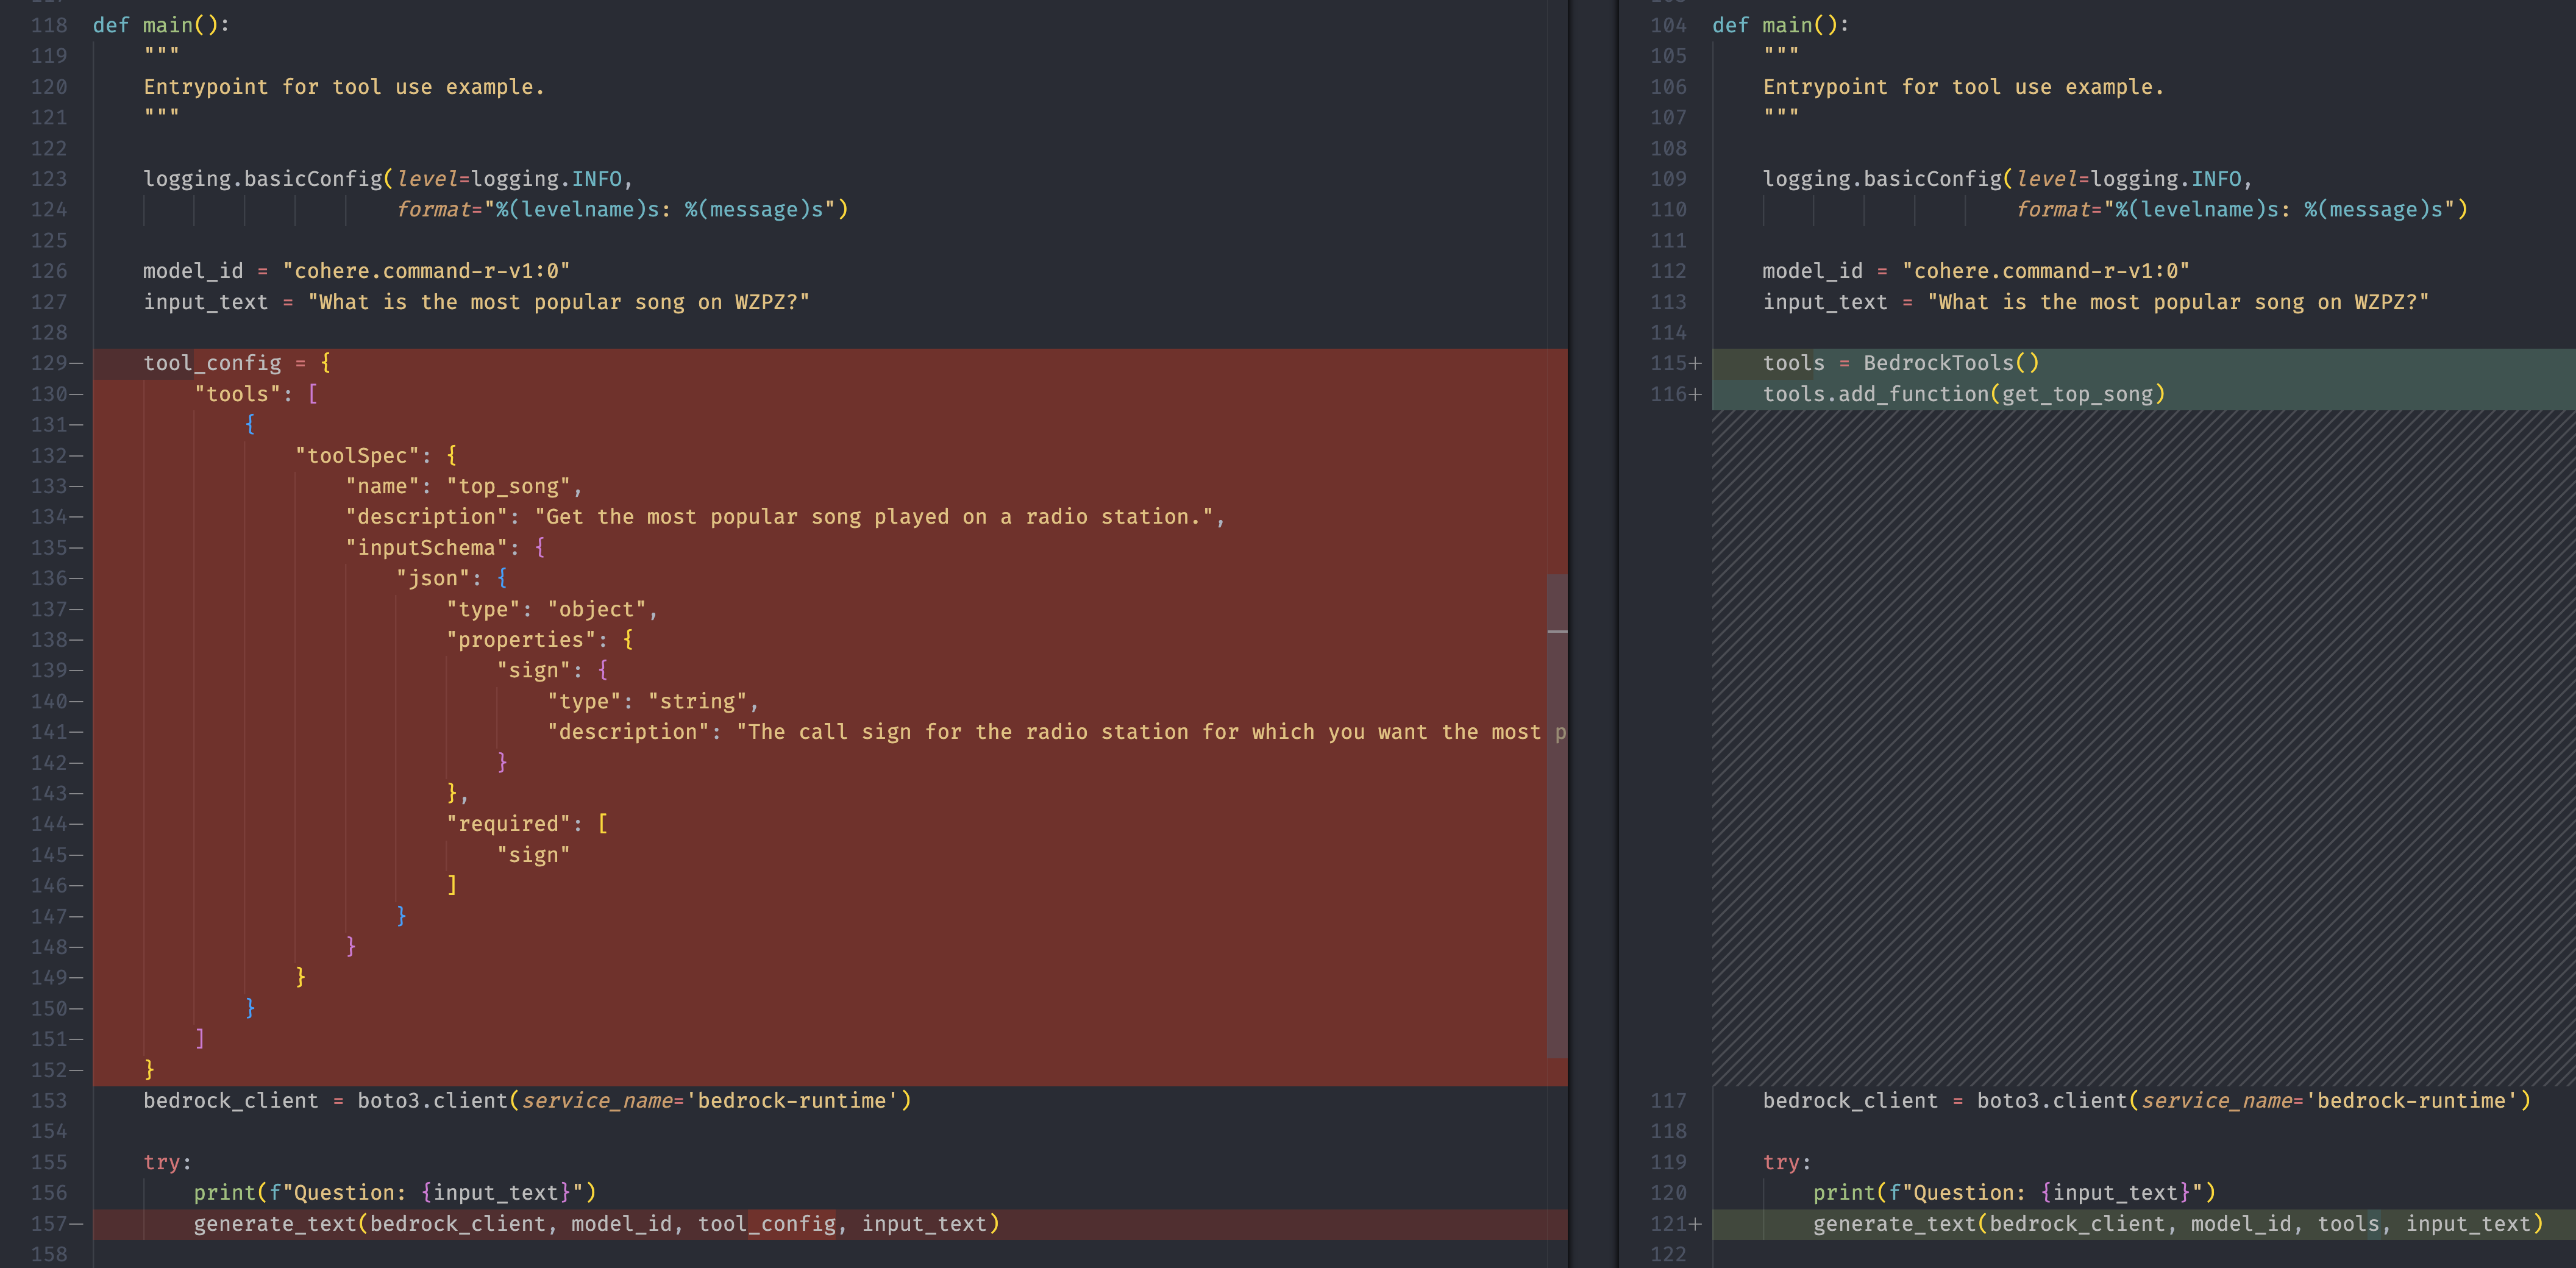The height and width of the screenshot is (1268, 2576).
Task: Click the left pane vertical scrollbar thumb
Action: pos(1557,815)
